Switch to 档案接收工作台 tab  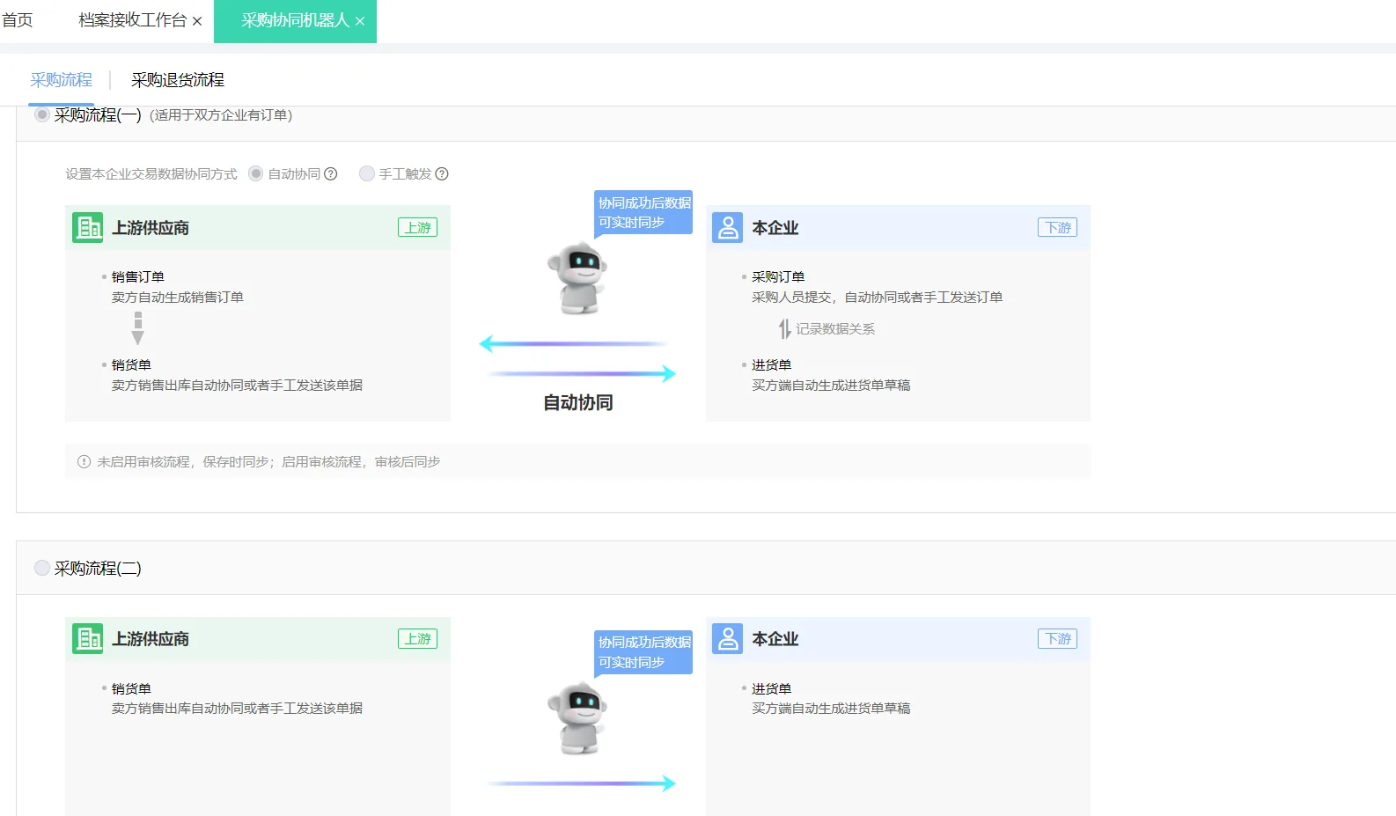pyautogui.click(x=132, y=20)
